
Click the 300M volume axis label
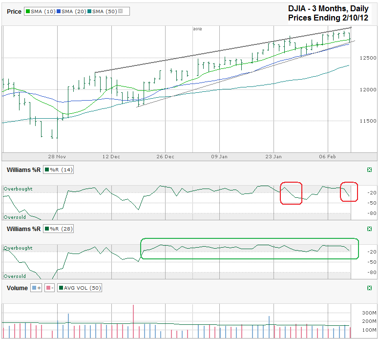coord(369,313)
